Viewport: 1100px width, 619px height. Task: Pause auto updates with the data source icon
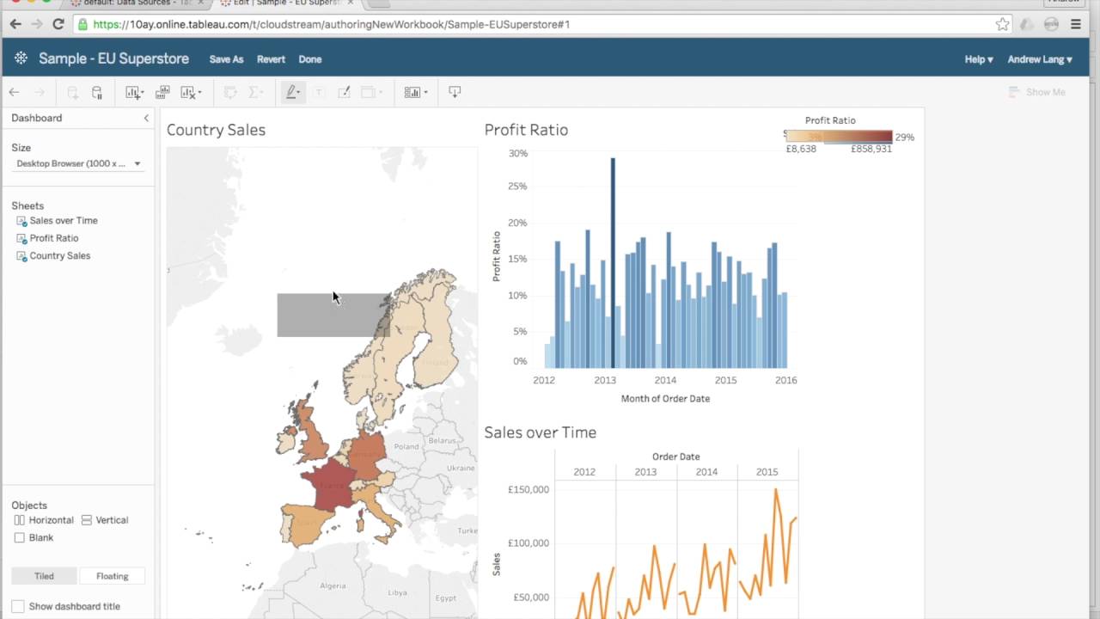pos(97,92)
